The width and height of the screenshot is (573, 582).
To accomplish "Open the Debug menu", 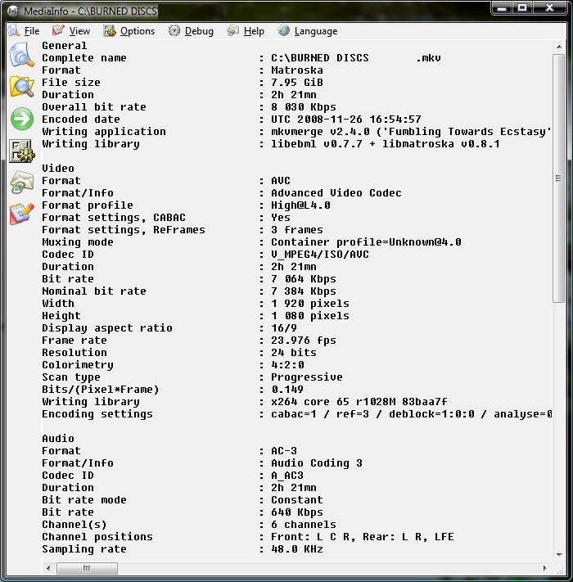I will (191, 31).
